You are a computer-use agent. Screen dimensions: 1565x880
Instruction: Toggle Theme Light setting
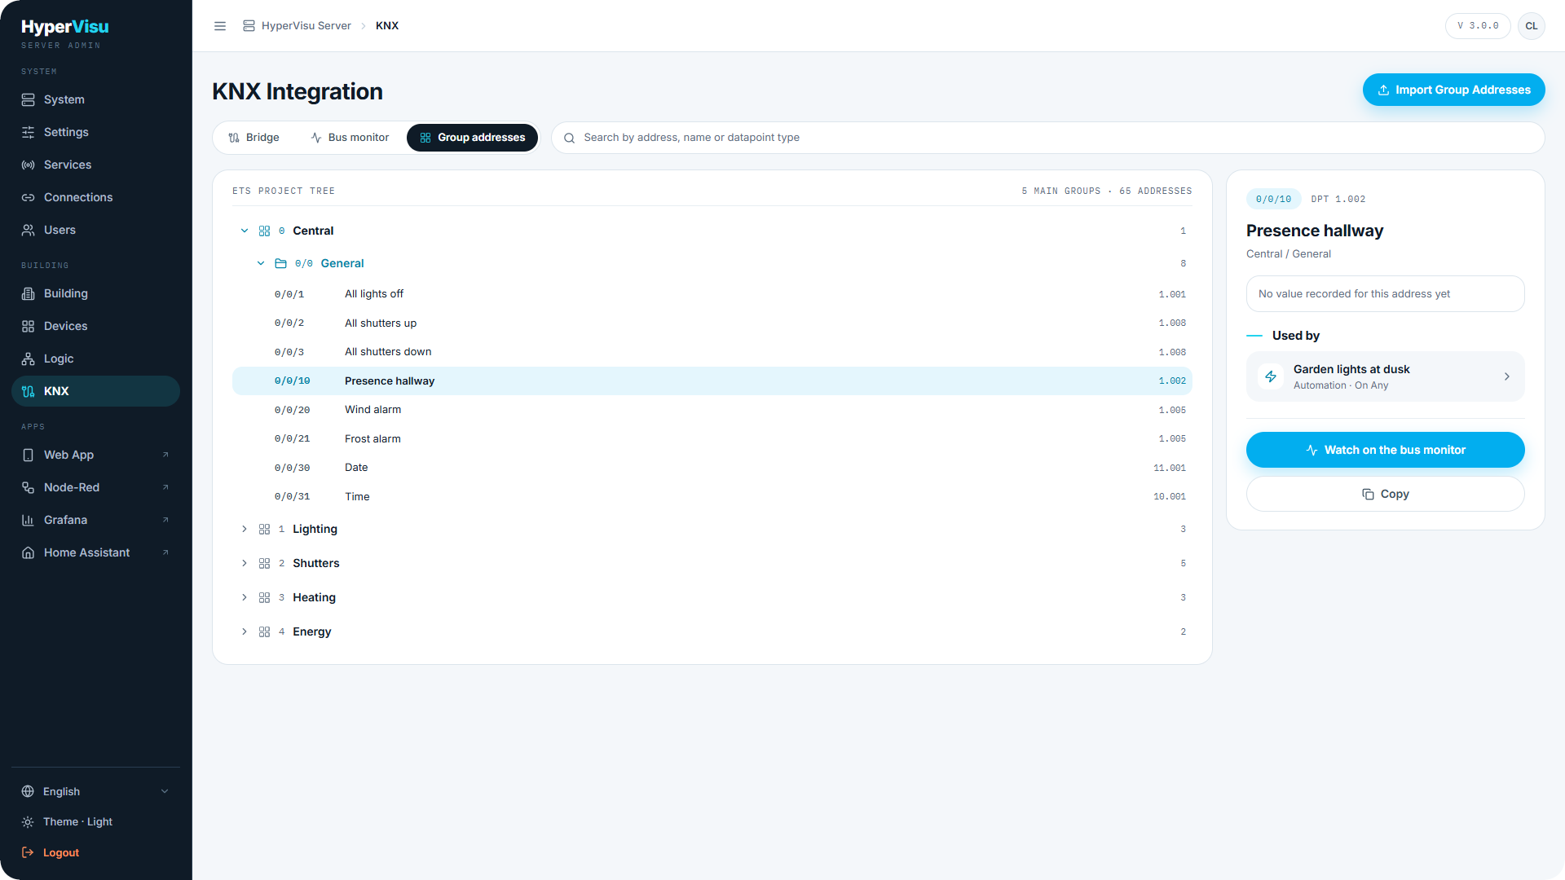[96, 822]
